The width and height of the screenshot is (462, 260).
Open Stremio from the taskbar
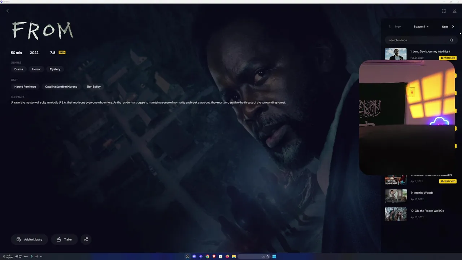(x=201, y=256)
